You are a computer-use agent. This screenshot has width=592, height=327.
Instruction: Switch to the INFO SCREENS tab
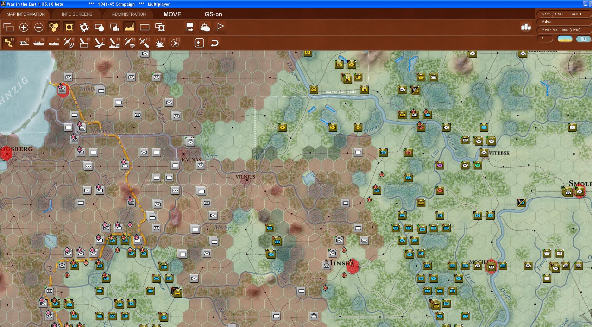click(77, 14)
